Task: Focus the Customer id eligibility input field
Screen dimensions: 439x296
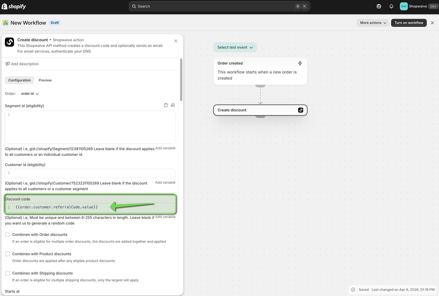Action: [x=90, y=173]
